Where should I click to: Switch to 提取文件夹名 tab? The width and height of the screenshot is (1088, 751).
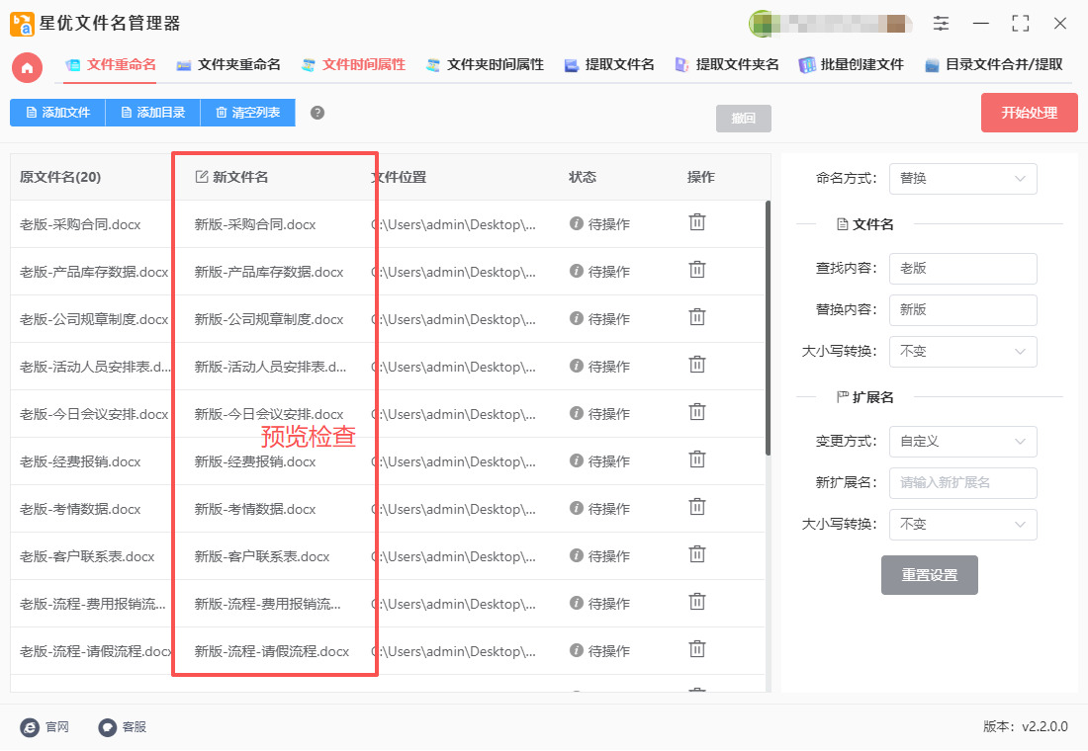tap(727, 65)
